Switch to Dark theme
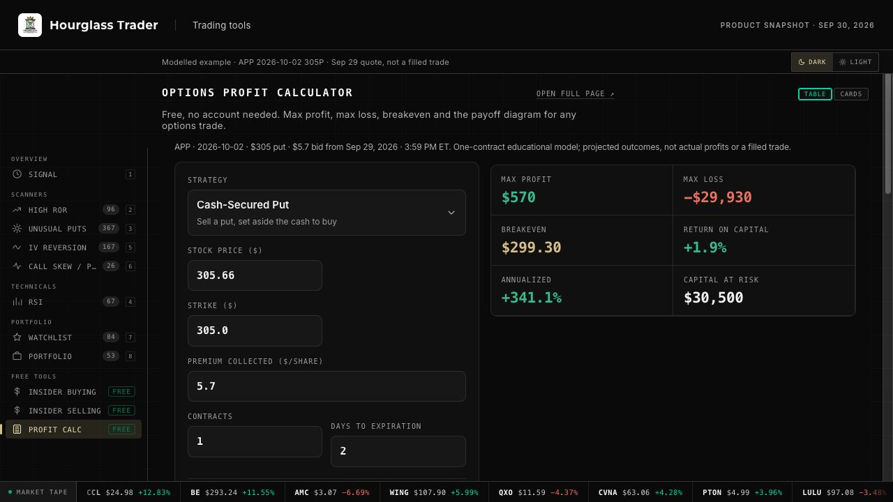Viewport: 893px width, 502px height. (x=812, y=62)
